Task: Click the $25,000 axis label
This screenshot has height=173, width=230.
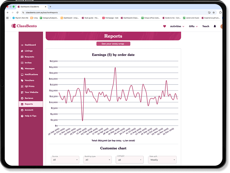Action: click(53, 67)
